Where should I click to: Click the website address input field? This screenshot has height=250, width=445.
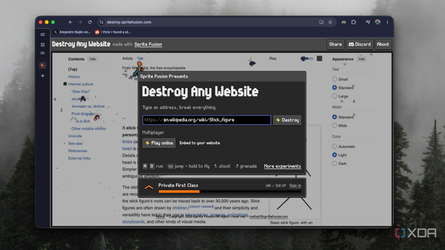pos(207,120)
